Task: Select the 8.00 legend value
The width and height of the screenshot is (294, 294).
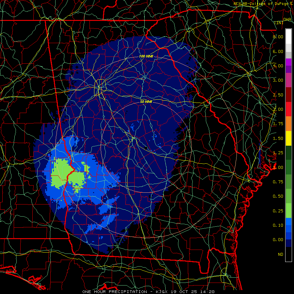Action: pyautogui.click(x=278, y=37)
